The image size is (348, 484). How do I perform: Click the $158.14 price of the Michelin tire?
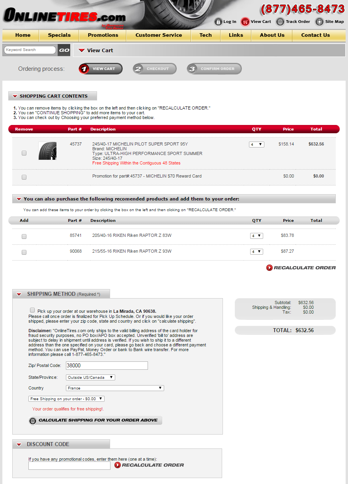coord(286,144)
